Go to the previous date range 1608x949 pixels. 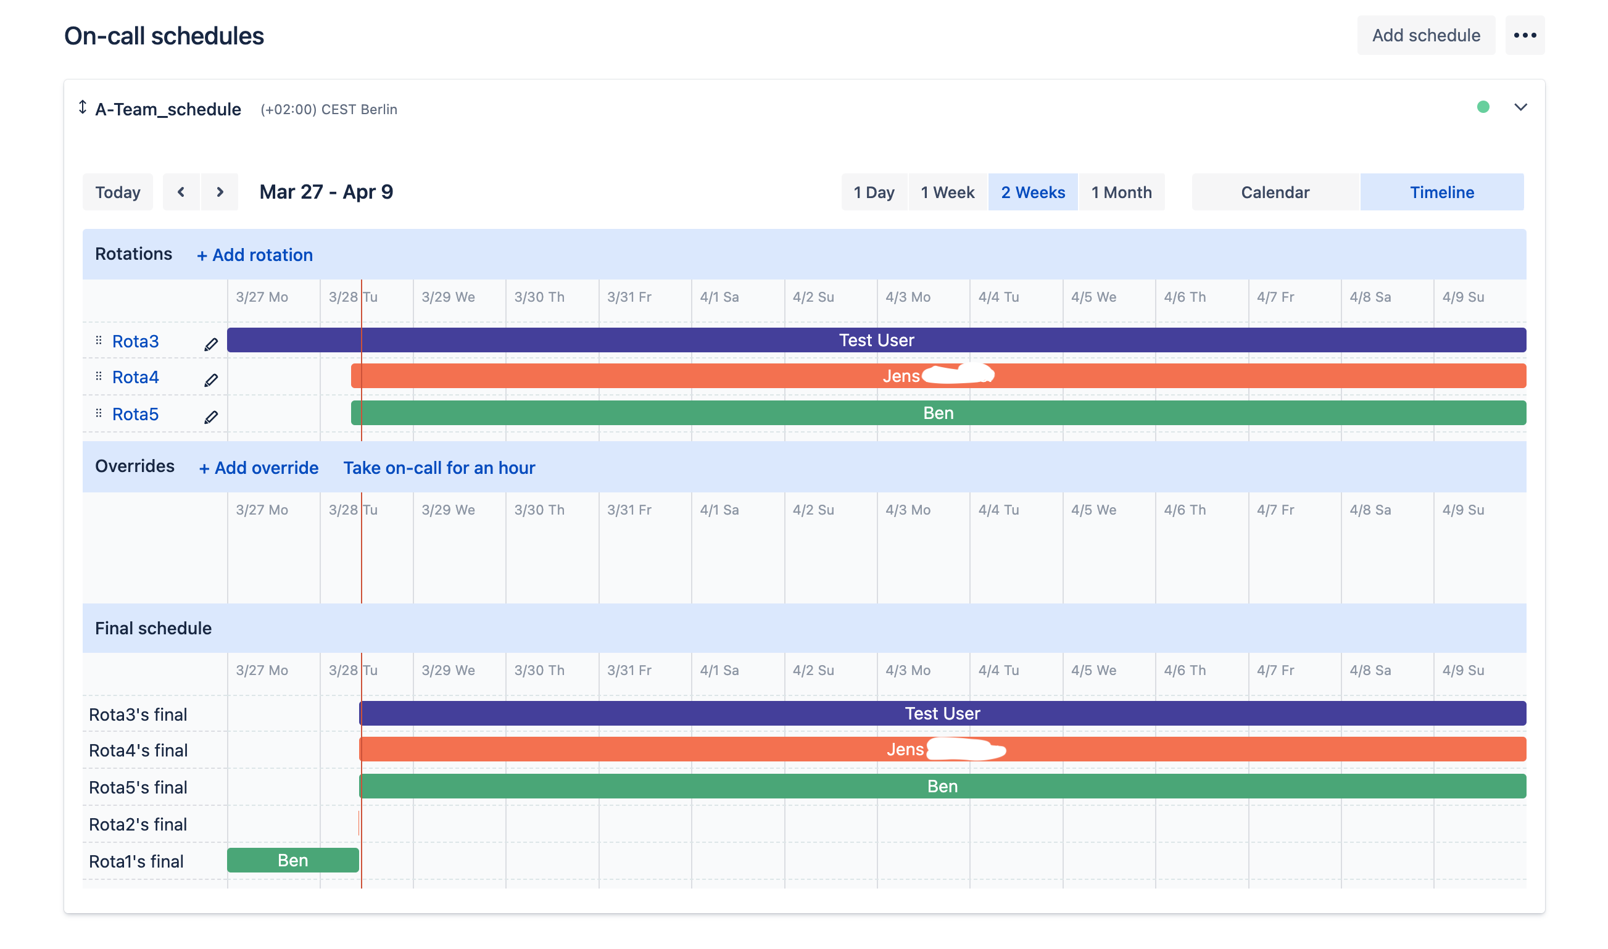click(x=181, y=192)
